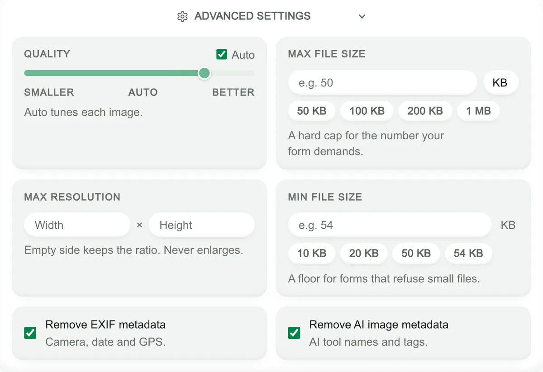Screen dimensions: 543x372
Task: Open the KB unit selector for max size
Action: (500, 83)
